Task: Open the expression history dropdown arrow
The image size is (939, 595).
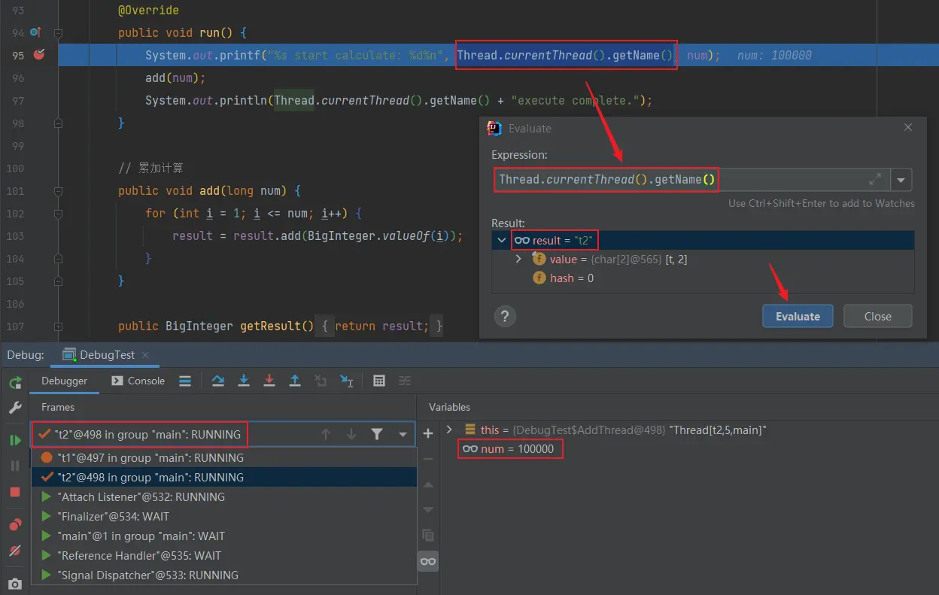Action: [901, 180]
